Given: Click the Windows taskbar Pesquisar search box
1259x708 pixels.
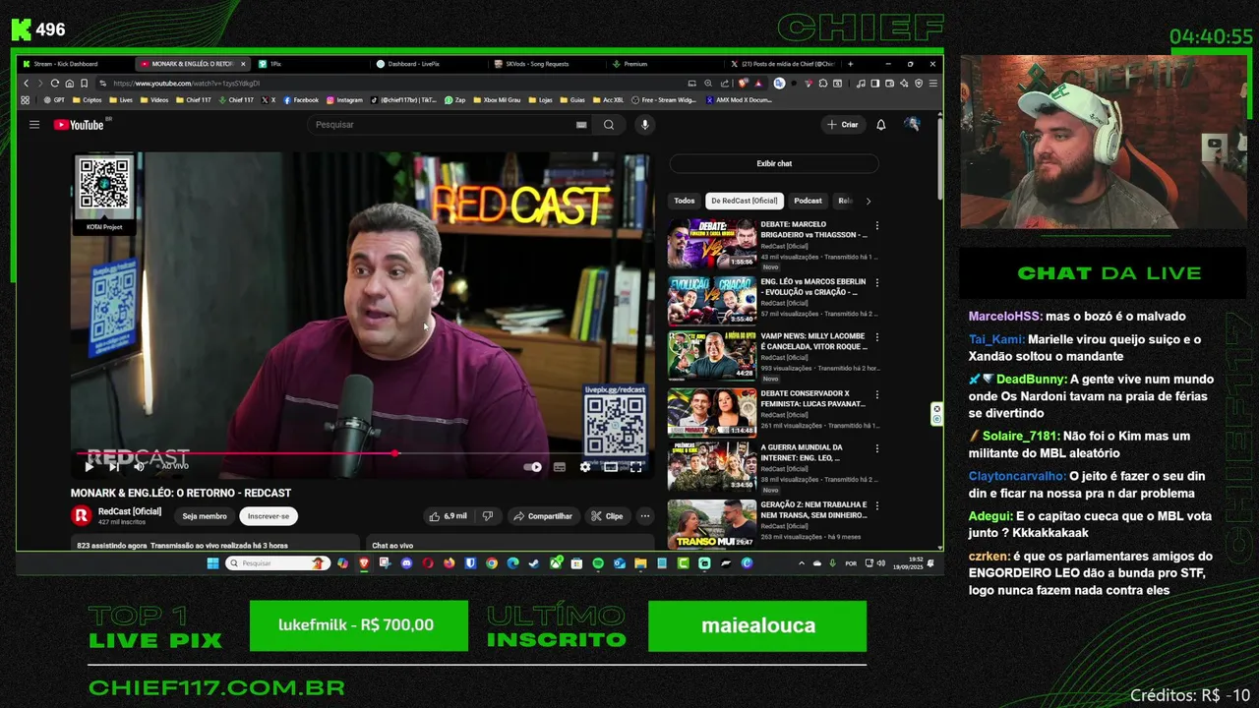Looking at the screenshot, I should point(277,563).
